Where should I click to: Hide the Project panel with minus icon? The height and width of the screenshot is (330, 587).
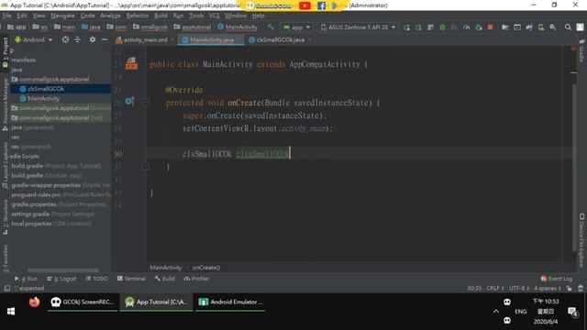[105, 39]
